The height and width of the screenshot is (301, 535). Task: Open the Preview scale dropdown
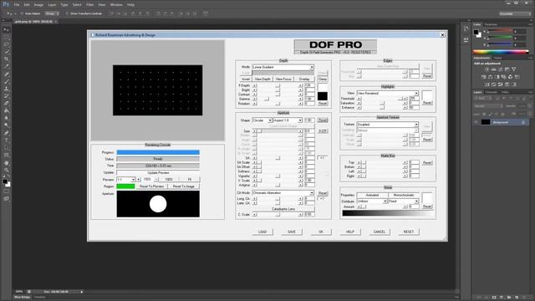click(126, 179)
